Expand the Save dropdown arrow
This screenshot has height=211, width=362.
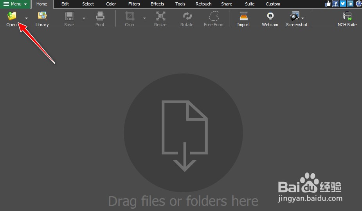click(84, 18)
